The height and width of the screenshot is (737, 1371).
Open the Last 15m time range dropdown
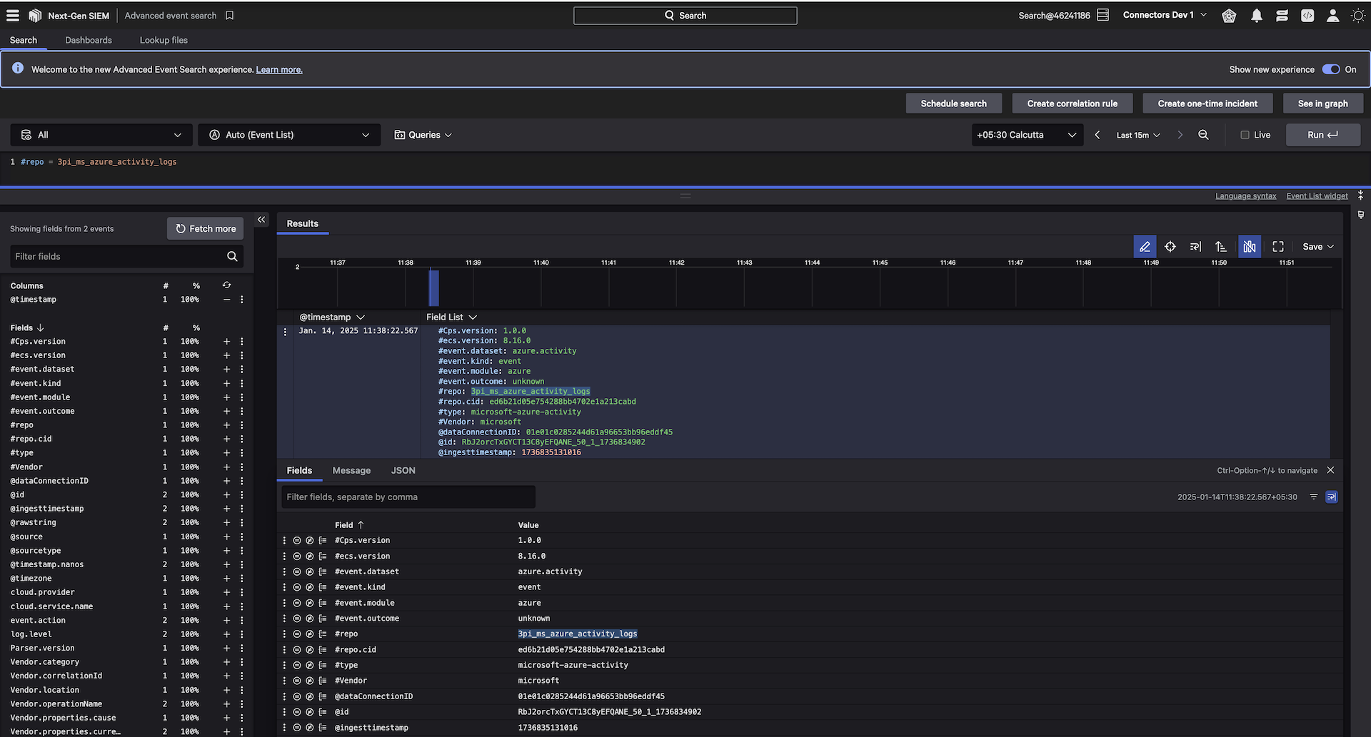[x=1138, y=135]
